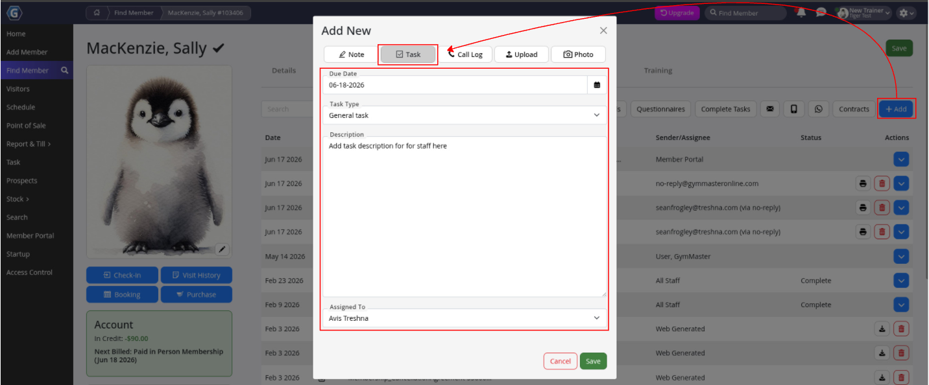The width and height of the screenshot is (929, 385).
Task: Switch to the Upload tab
Action: 522,54
